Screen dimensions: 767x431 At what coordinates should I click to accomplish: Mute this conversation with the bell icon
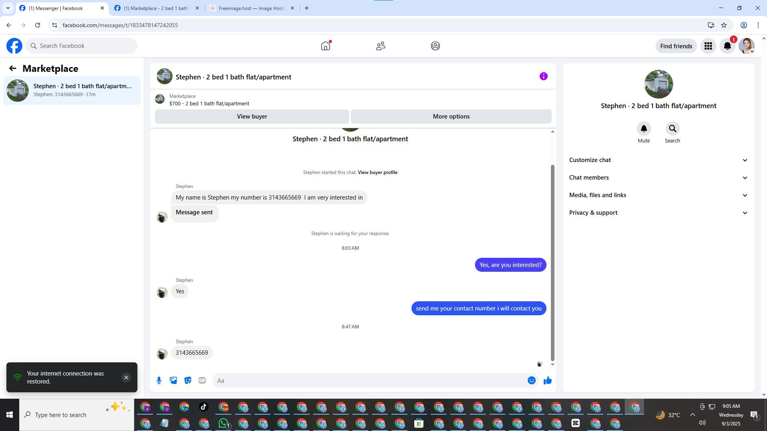tap(644, 129)
